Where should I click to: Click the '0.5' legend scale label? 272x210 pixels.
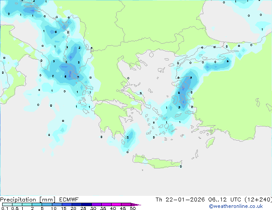15,208
